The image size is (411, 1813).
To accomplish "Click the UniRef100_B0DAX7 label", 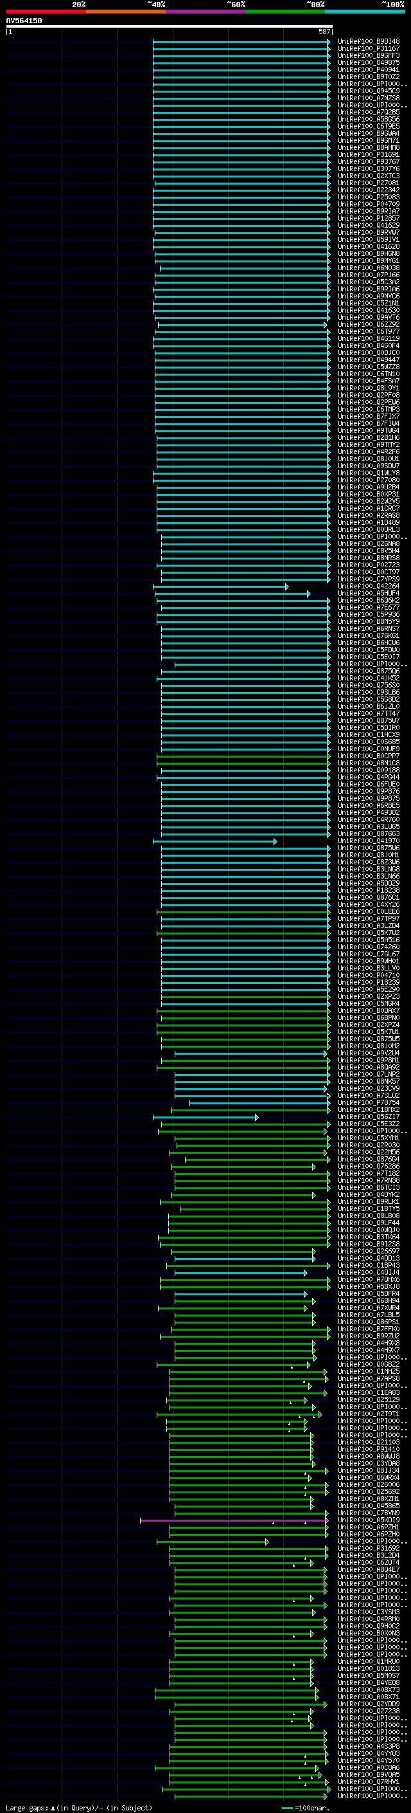I will pos(369,1010).
